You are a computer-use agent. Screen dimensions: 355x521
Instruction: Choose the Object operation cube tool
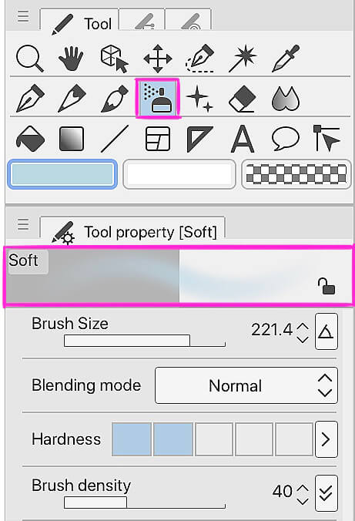coord(114,59)
